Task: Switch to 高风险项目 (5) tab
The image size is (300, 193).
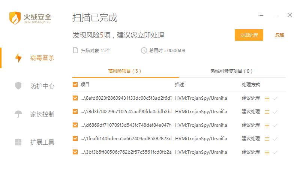Action: coord(125,71)
